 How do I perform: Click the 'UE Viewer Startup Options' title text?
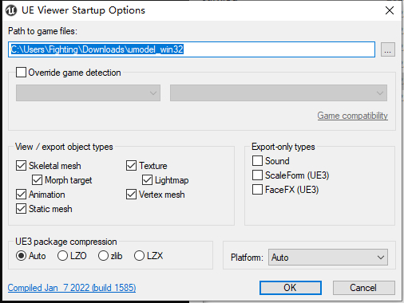point(83,10)
